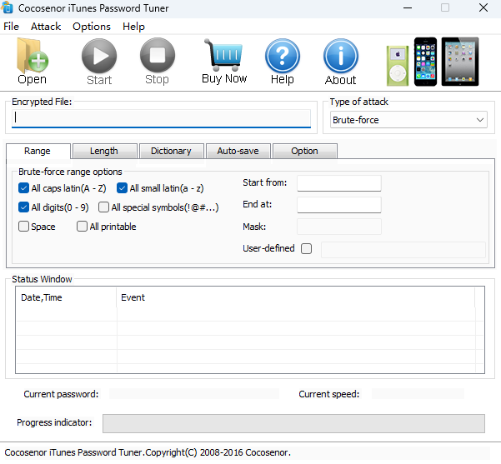
Task: Click the copyright status bar text
Action: pyautogui.click(x=148, y=452)
